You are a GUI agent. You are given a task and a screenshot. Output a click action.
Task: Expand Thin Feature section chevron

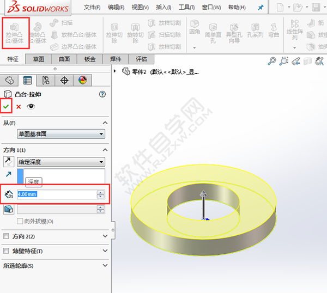(105, 251)
